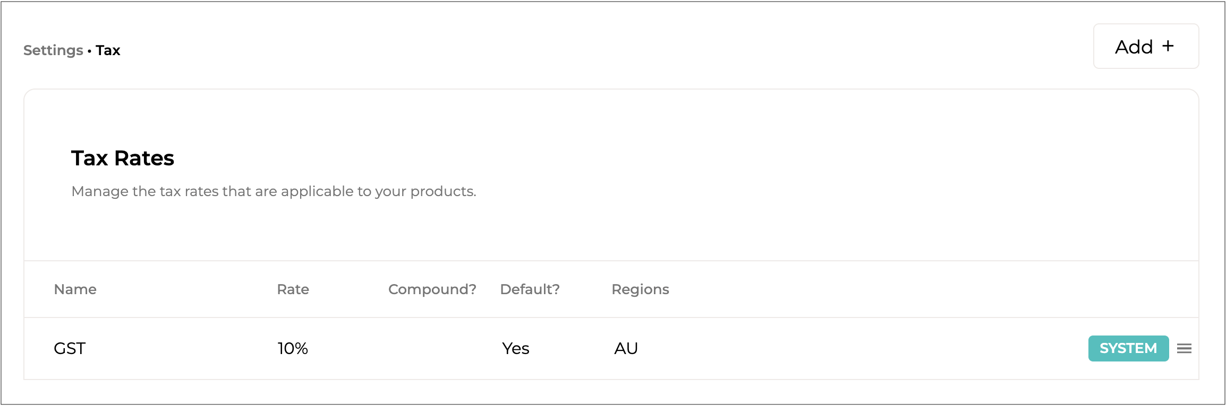This screenshot has height=406, width=1226.
Task: Click the Compound? column header
Action: click(x=432, y=289)
